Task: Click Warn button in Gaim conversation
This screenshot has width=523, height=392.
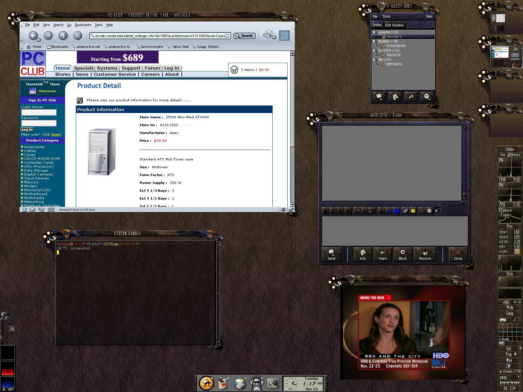Action: [382, 254]
